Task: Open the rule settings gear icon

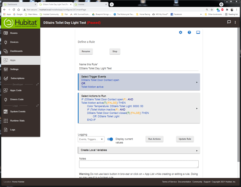Action: point(181,33)
